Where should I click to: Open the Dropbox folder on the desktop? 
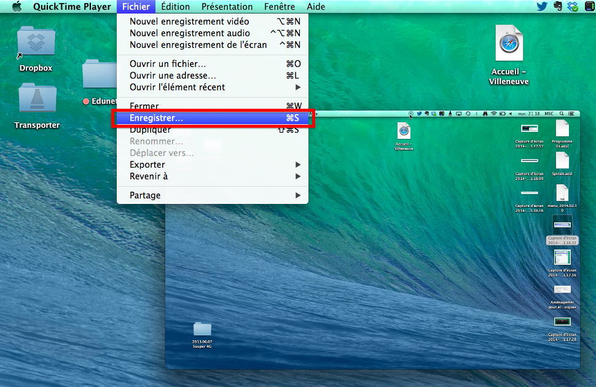[36, 44]
